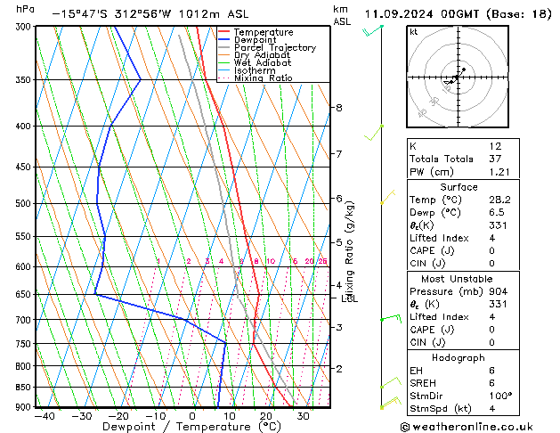Click the station coordinates '-15°47'S 312°56'W 1012m ASL'

pyautogui.click(x=150, y=14)
